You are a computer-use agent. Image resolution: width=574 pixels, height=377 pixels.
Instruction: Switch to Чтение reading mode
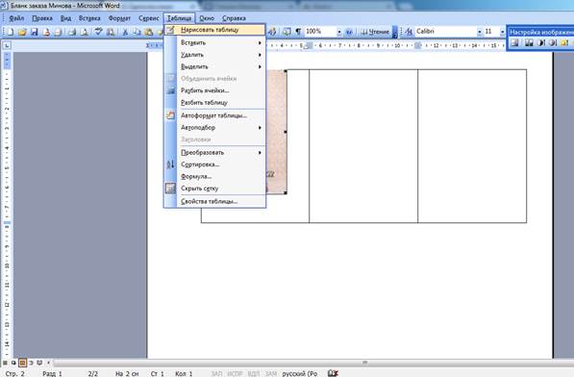(375, 32)
